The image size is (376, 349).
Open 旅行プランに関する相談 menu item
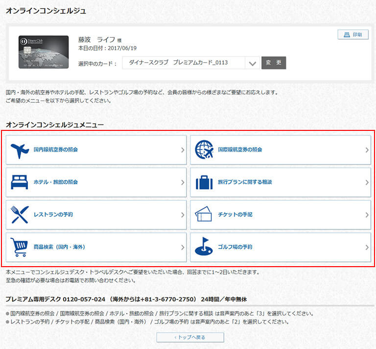tap(245, 182)
